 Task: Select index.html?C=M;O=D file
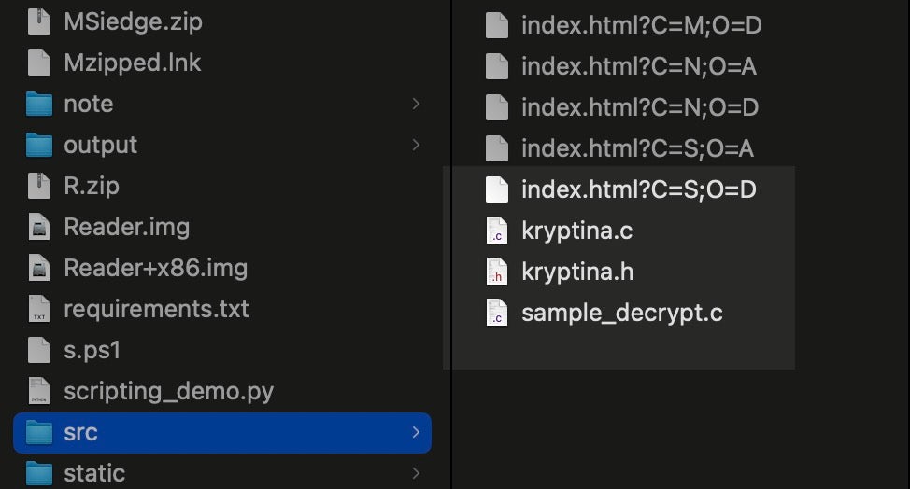tap(641, 25)
